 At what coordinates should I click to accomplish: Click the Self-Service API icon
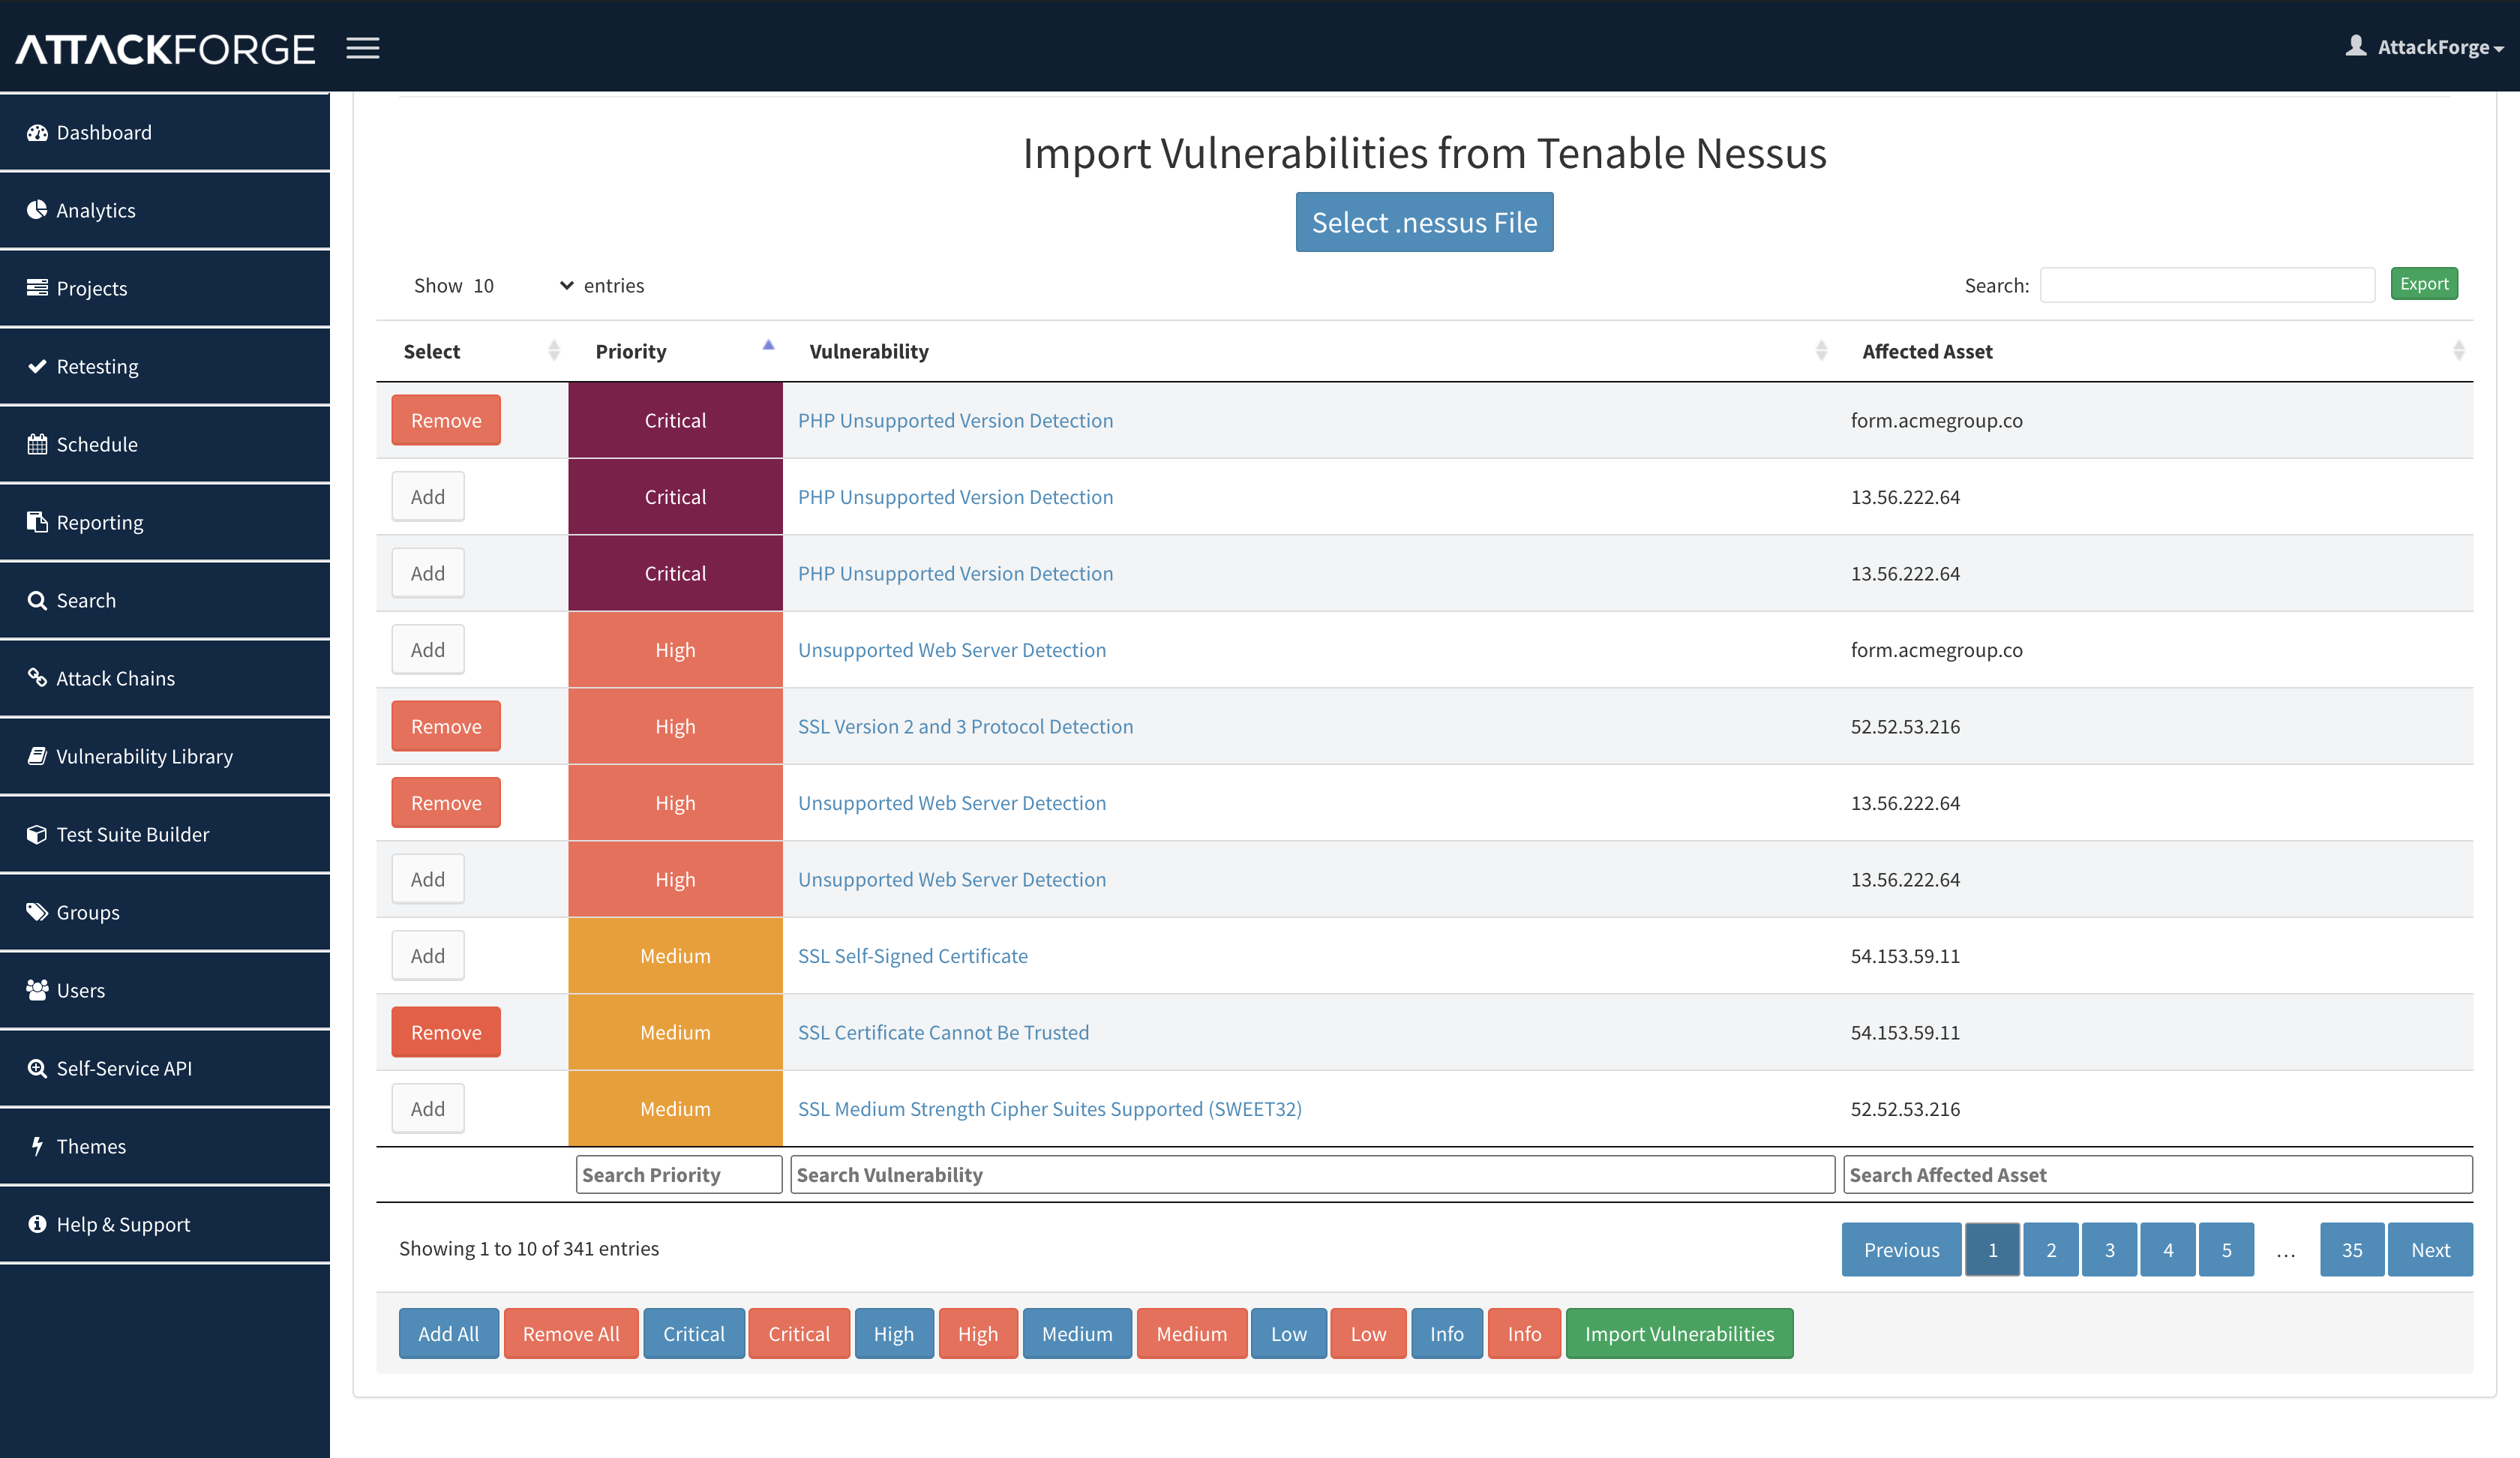pos(37,1068)
